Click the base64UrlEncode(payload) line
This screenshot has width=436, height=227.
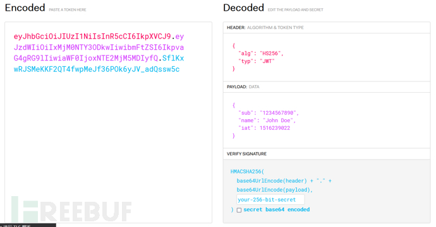(275, 190)
